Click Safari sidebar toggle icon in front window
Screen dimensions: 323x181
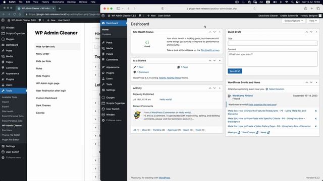click(x=119, y=9)
